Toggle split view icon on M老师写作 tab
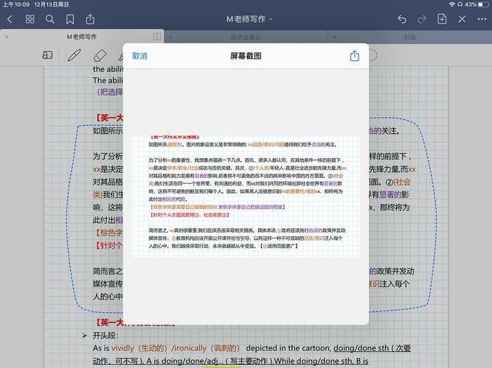 (x=157, y=37)
